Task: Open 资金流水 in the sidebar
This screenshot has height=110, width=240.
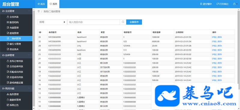Action: pos(16,49)
